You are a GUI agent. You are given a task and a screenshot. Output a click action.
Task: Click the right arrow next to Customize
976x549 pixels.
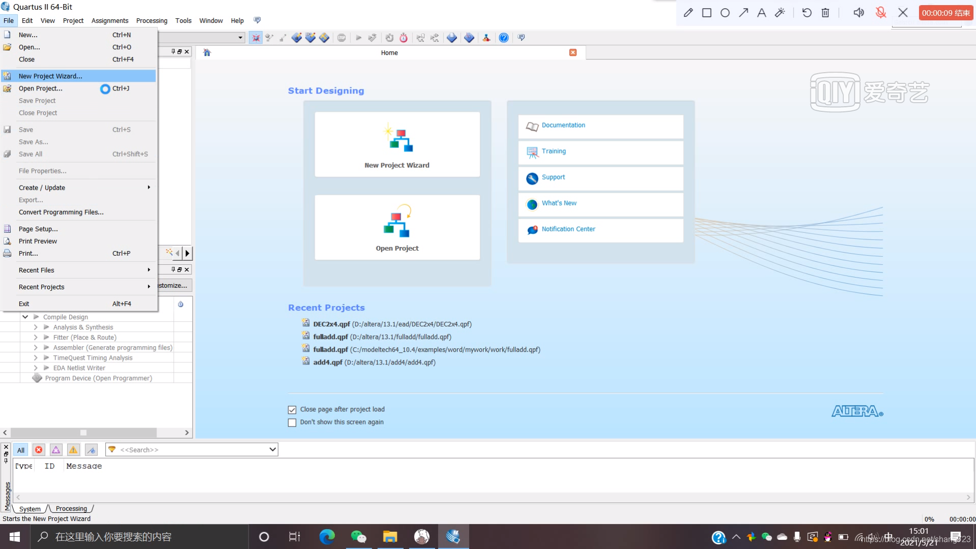coord(187,253)
